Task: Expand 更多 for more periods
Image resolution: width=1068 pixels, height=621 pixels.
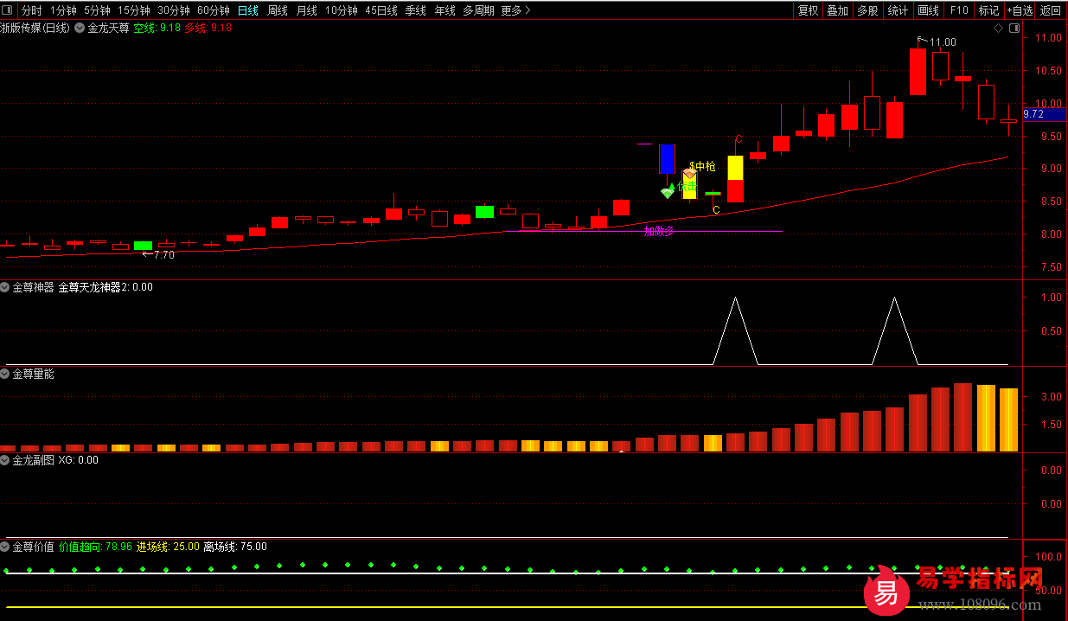Action: (x=515, y=10)
